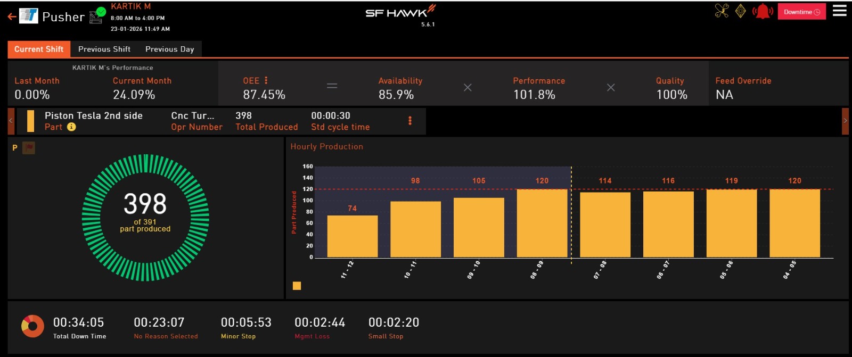
Task: Select the Previous Day tab
Action: tap(169, 49)
